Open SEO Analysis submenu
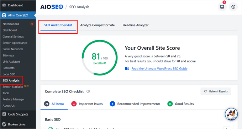242x129 pixels. point(11,80)
